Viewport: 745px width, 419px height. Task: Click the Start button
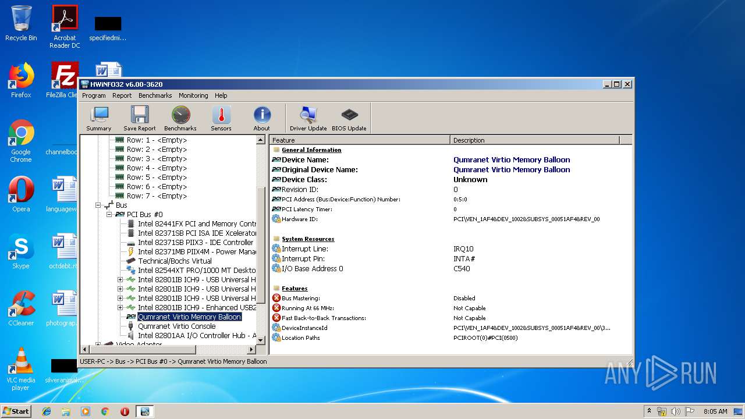tap(16, 411)
